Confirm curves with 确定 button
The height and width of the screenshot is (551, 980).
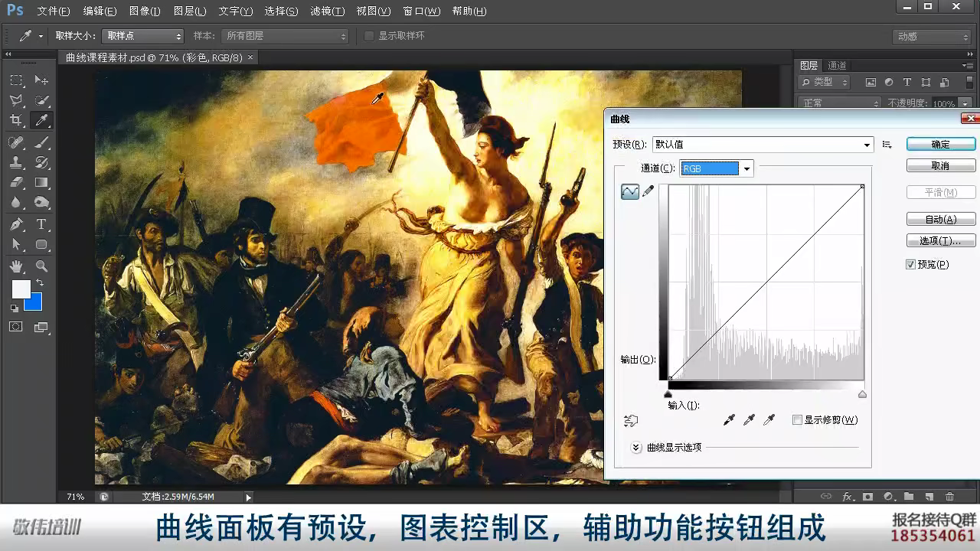[941, 144]
